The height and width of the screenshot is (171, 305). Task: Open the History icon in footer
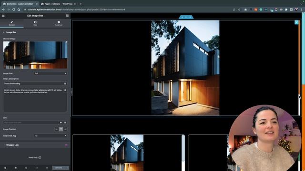click(26, 168)
